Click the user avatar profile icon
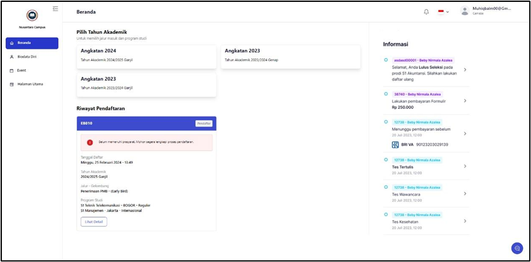Image resolution: width=531 pixels, height=262 pixels. (465, 11)
